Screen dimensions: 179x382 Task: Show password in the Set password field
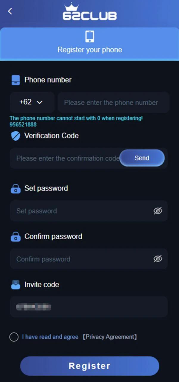158,211
